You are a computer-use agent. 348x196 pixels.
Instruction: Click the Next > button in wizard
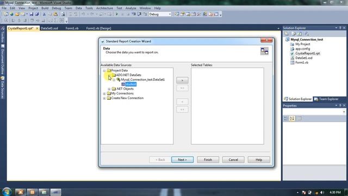[x=182, y=160]
